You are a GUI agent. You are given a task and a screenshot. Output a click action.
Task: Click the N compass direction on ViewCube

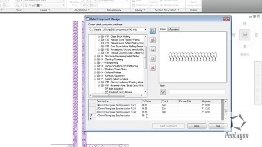tap(245, 24)
